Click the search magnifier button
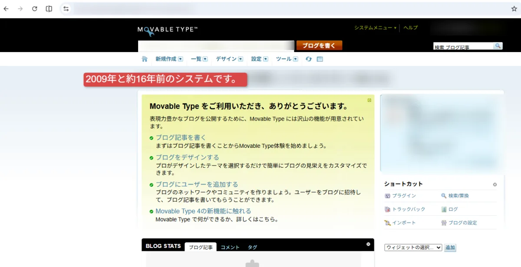 [x=498, y=46]
